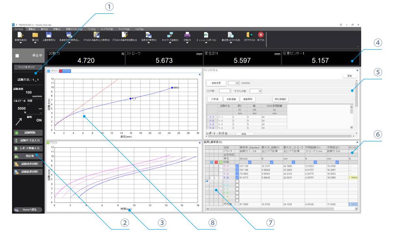Close the クイックパネル with its X

coord(357,71)
